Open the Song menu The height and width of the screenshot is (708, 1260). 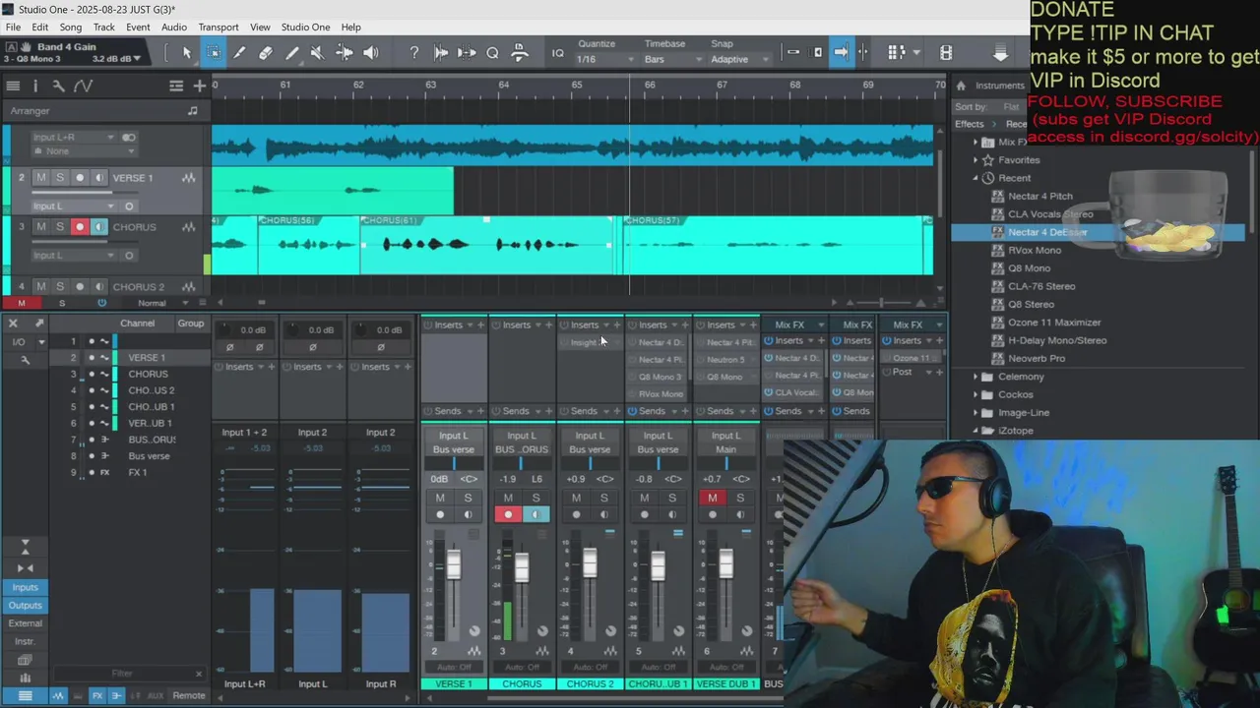[70, 27]
